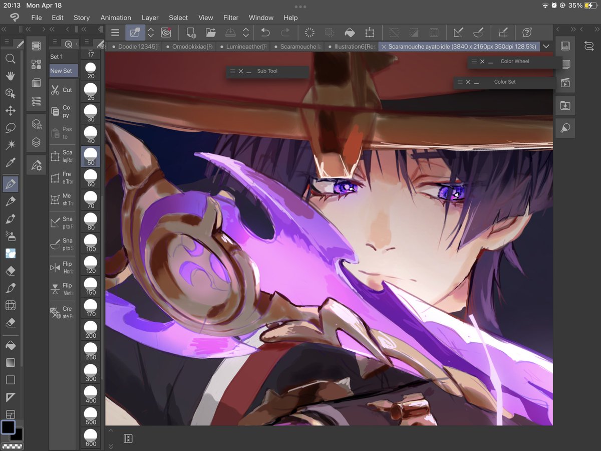Switch to Lumineaether document tab
This screenshot has height=451, width=601.
(244, 47)
